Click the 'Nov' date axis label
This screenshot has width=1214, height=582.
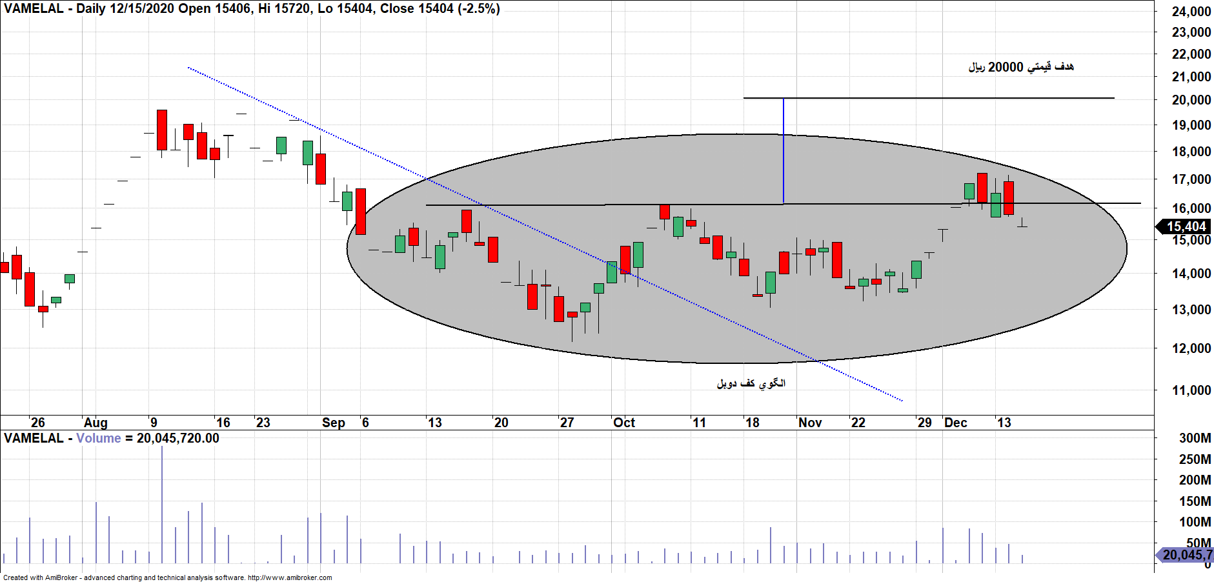(810, 423)
